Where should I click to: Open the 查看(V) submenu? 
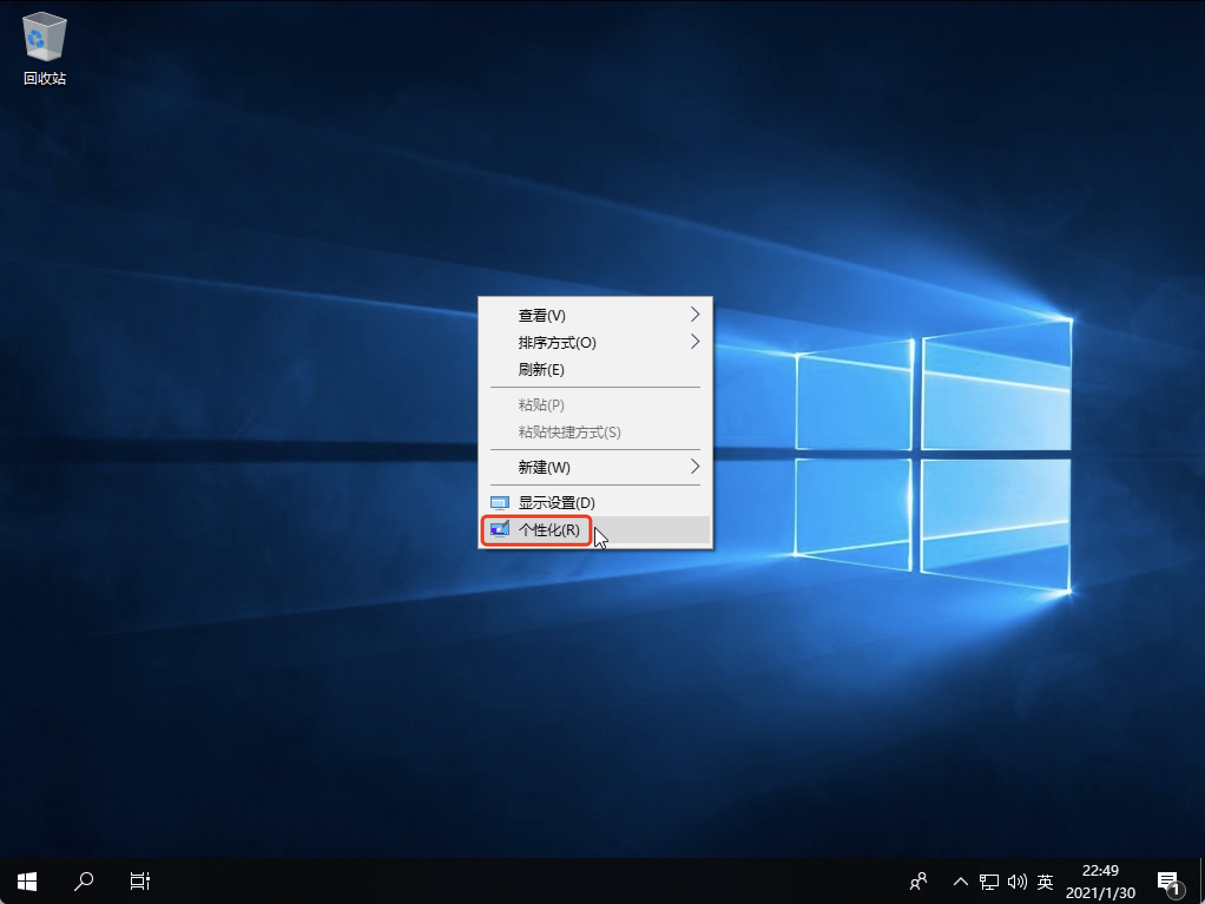[595, 315]
